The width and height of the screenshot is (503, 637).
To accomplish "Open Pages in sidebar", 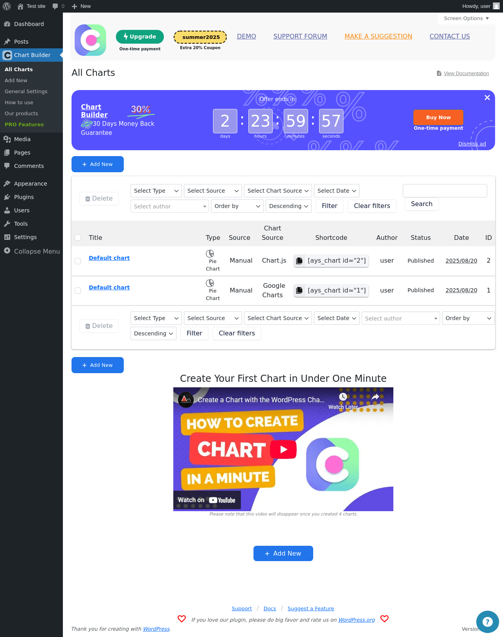I will [31, 153].
